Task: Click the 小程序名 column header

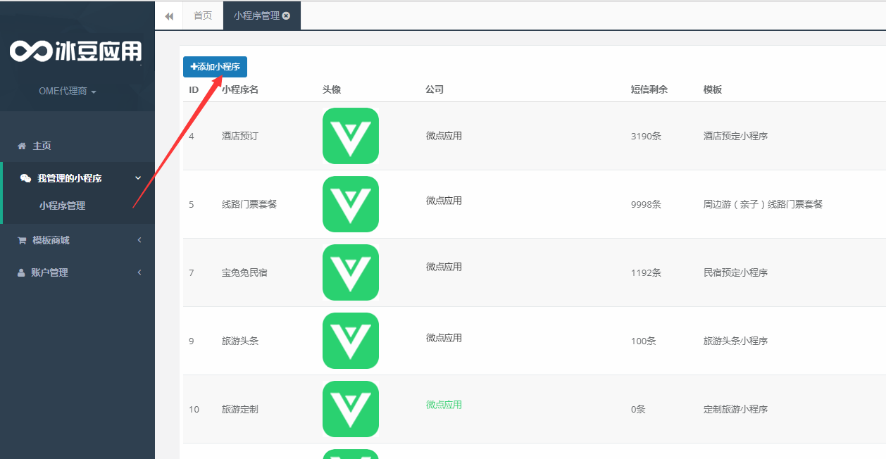Action: click(x=240, y=89)
